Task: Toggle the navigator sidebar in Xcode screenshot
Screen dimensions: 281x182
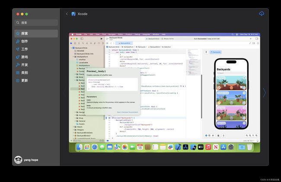Action: (82, 39)
